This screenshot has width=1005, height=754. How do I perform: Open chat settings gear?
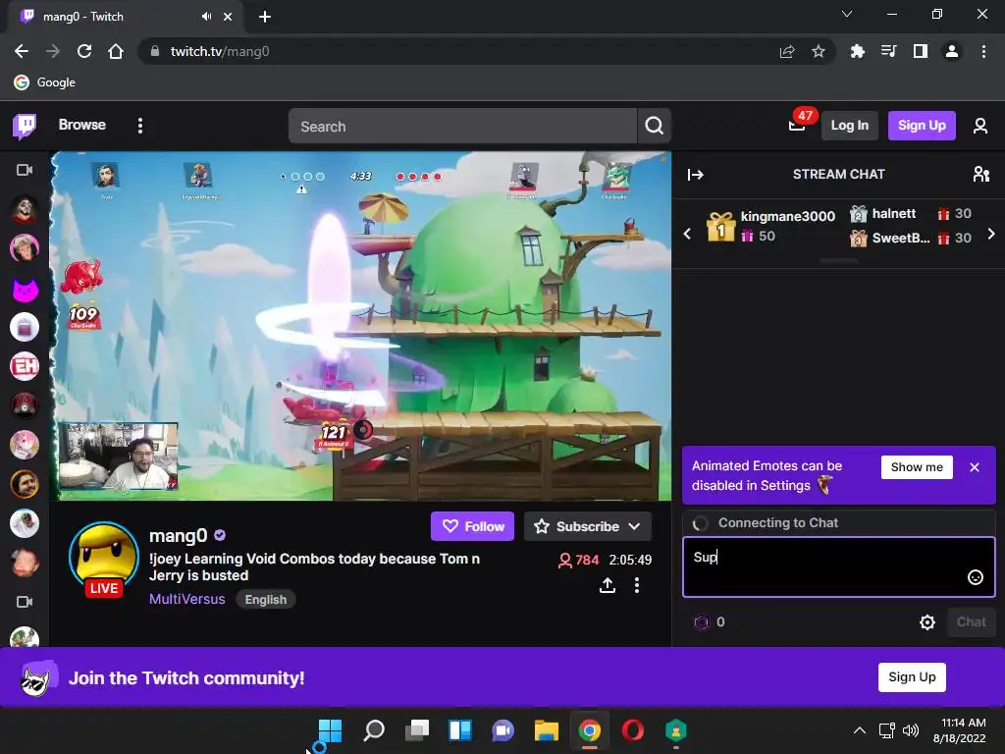[926, 621]
